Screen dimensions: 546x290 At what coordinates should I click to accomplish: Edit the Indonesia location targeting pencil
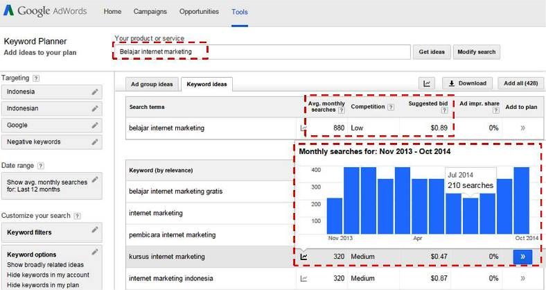95,92
